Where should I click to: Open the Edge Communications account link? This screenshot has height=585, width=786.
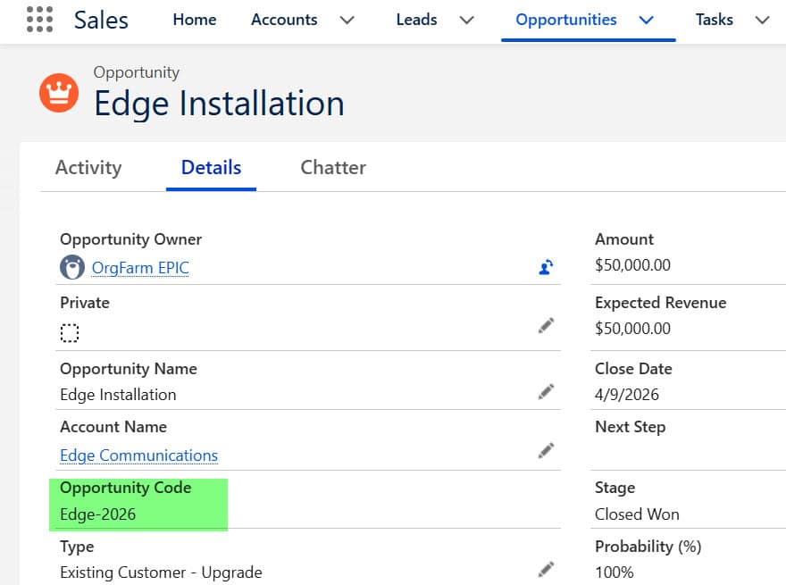(138, 455)
